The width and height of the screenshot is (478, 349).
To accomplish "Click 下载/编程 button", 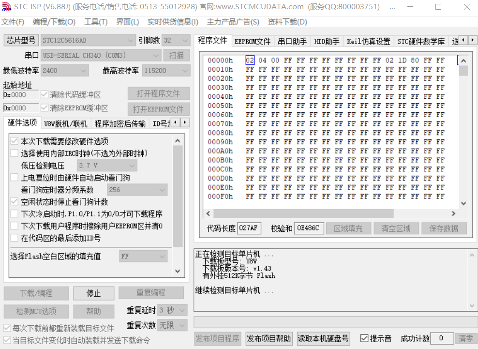I will tap(36, 293).
